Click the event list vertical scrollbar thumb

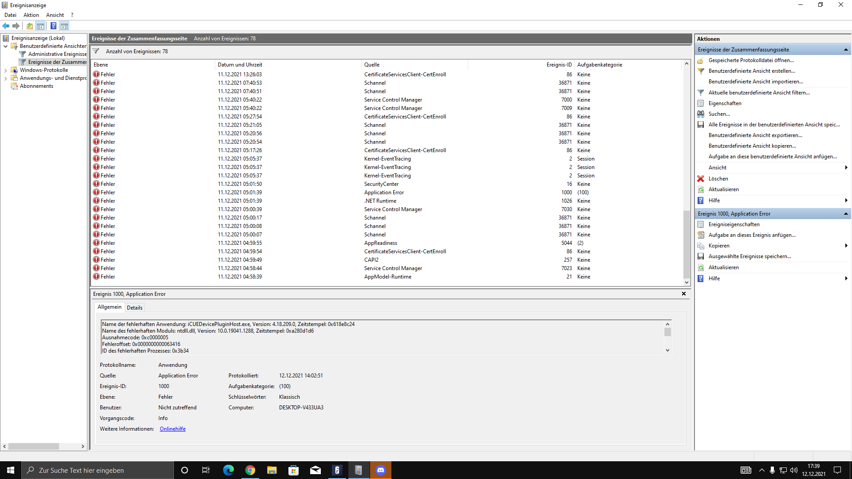(x=686, y=244)
